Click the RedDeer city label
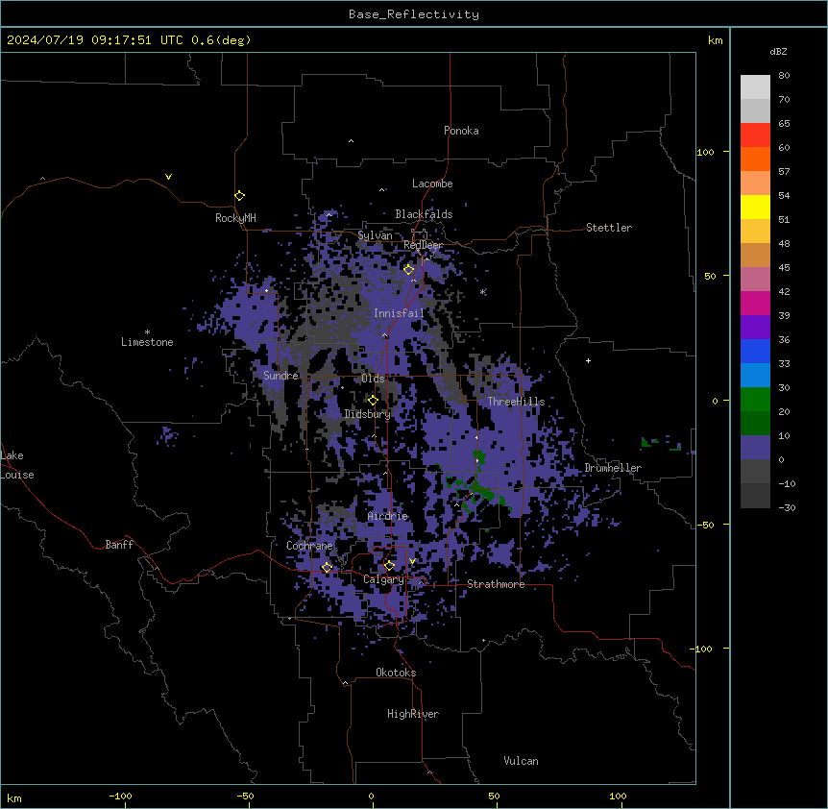Viewport: 828px width, 809px height. [423, 245]
